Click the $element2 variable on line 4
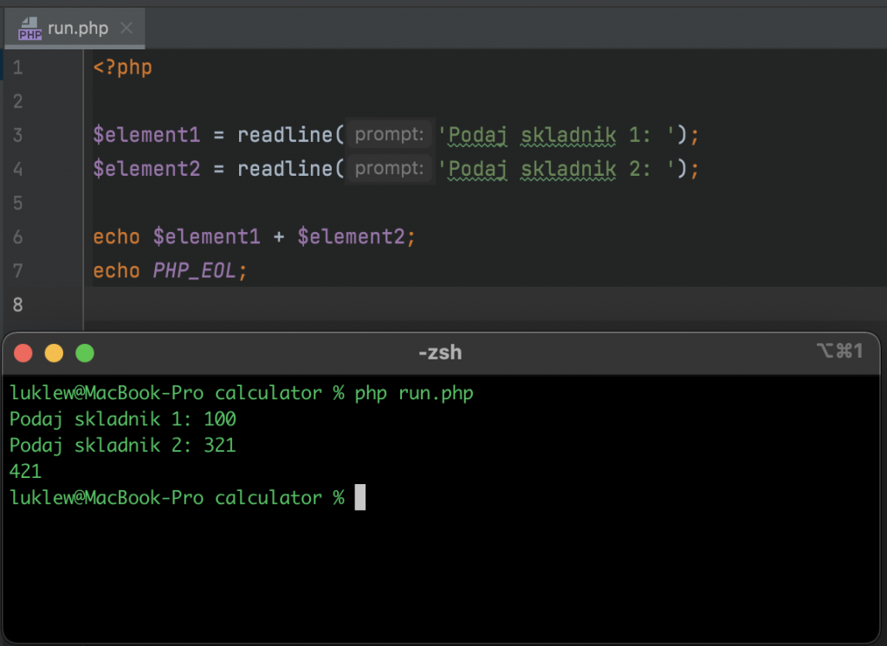The image size is (887, 646). 146,169
